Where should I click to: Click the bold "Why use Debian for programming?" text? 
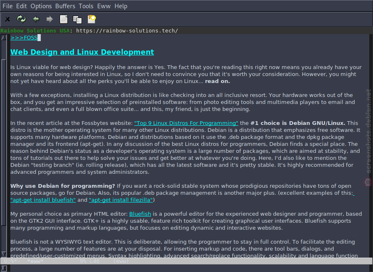[x=63, y=186]
